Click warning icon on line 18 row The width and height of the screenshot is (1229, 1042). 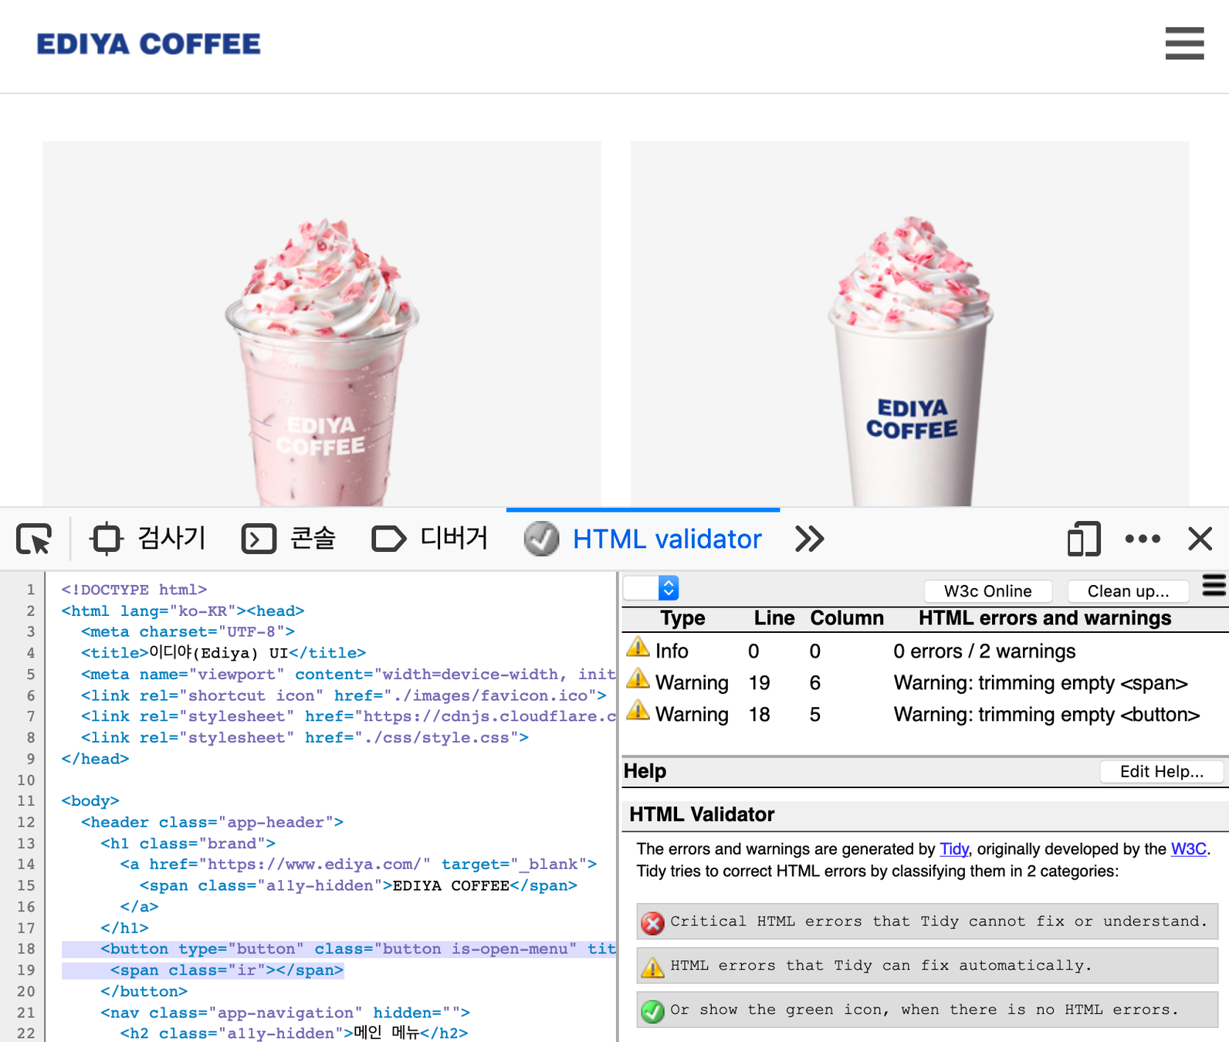pos(638,710)
